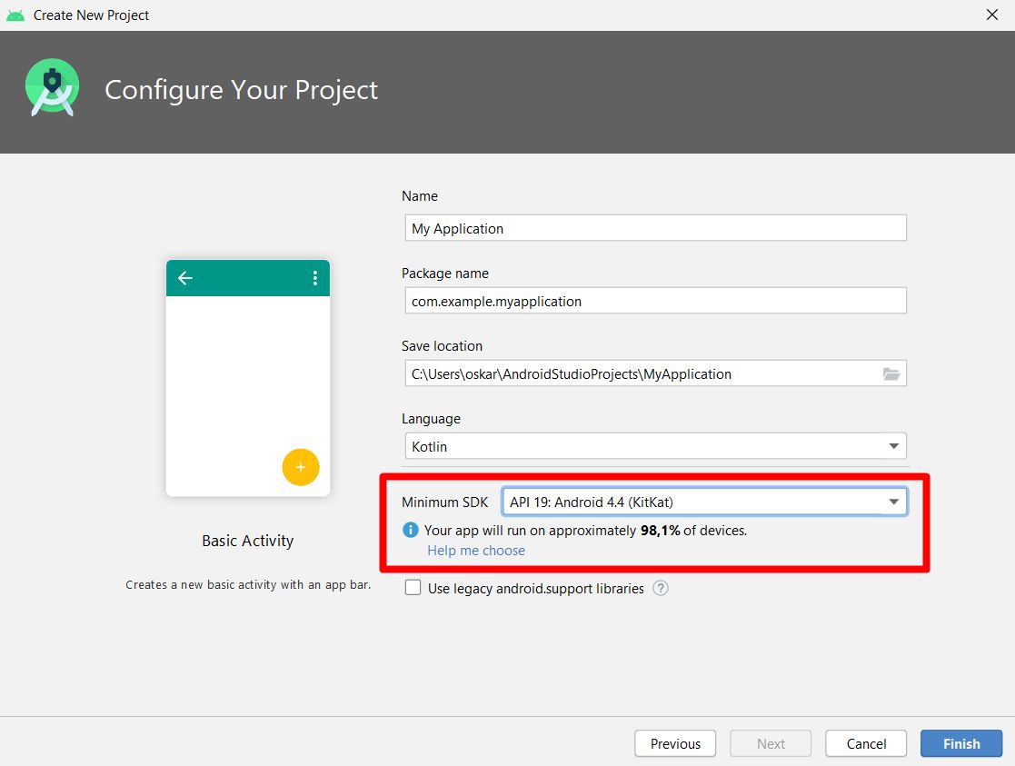This screenshot has width=1015, height=766.
Task: Select the Basic Activity preview thumbnail
Action: coord(247,378)
